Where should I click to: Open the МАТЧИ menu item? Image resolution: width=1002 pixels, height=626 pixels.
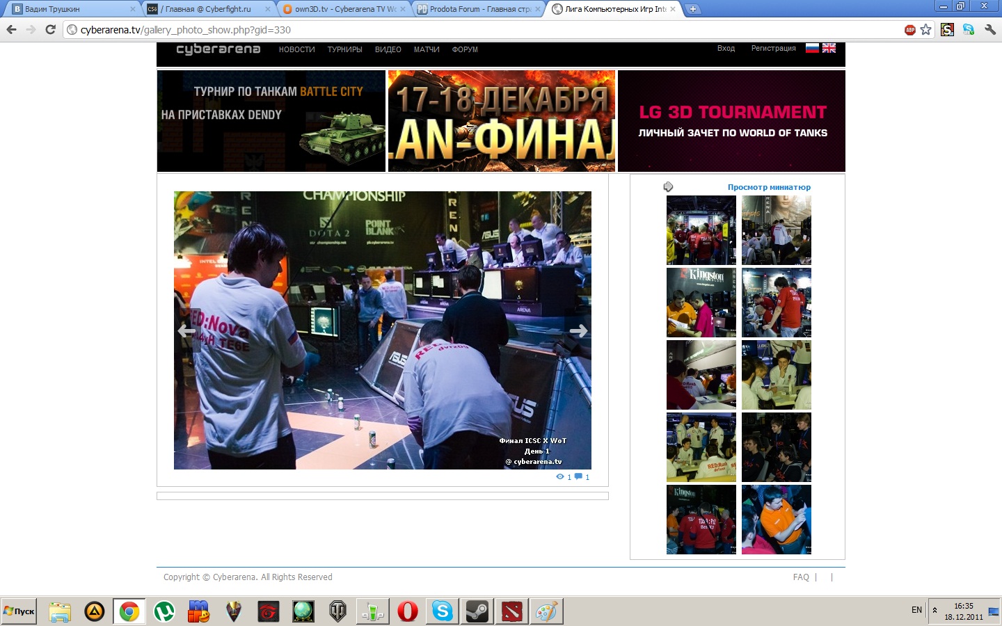[427, 49]
